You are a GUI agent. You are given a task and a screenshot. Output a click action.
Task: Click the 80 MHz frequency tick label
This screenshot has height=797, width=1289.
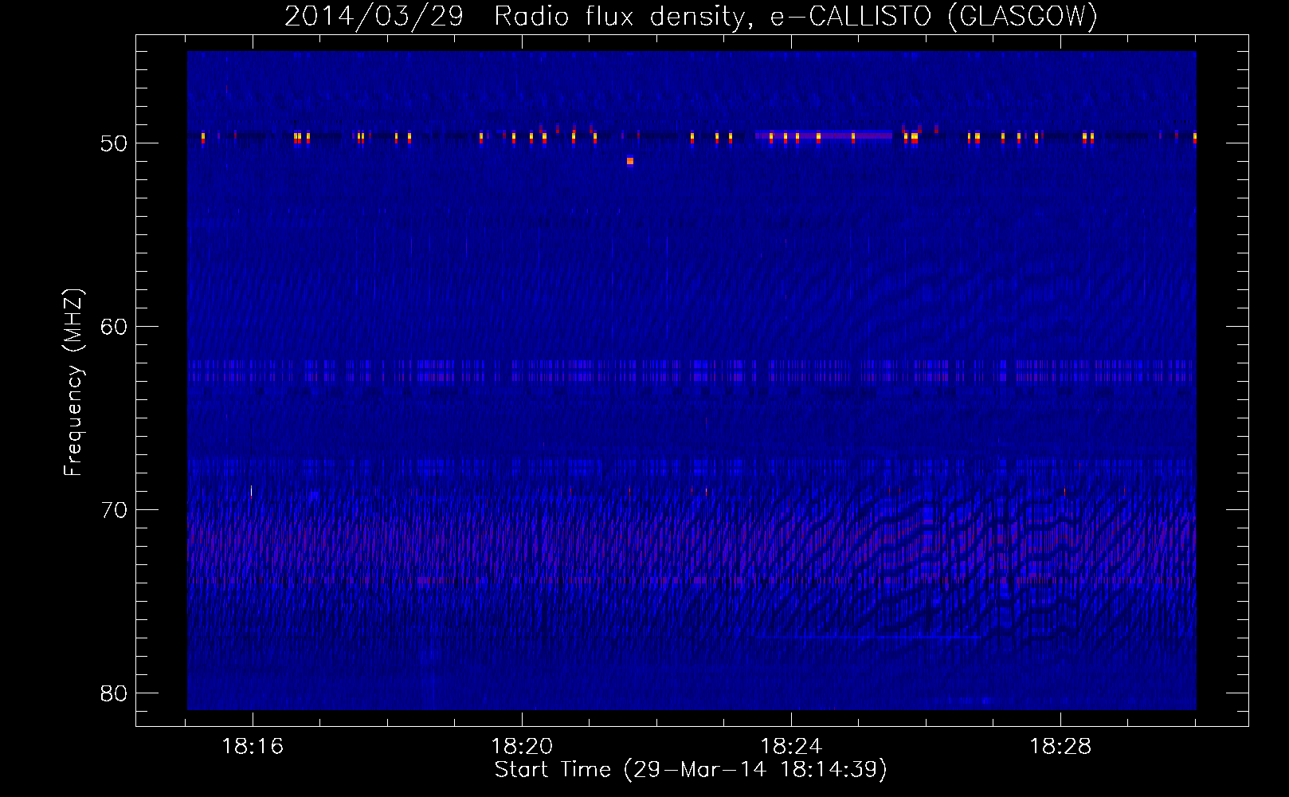coord(114,693)
